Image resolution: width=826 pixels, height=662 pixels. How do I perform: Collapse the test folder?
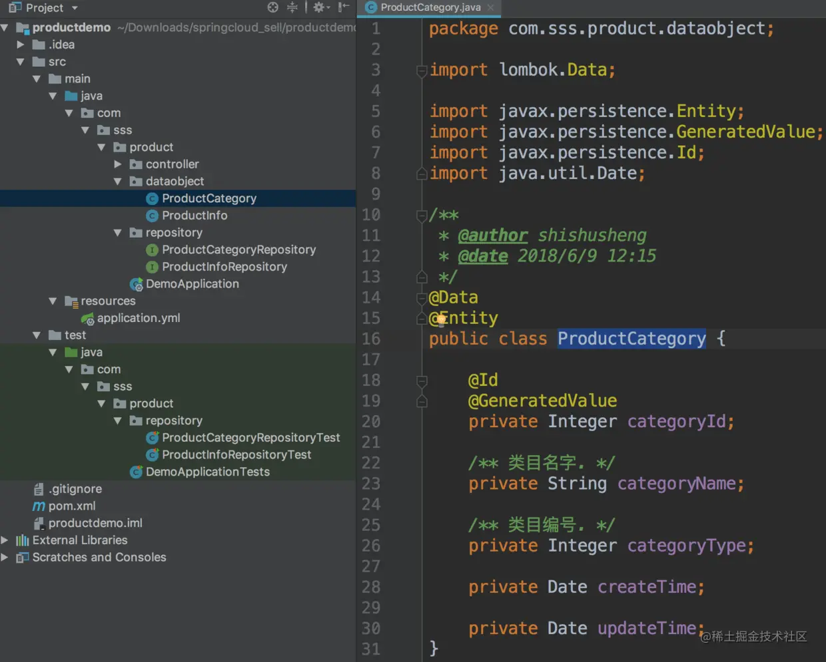(x=37, y=335)
